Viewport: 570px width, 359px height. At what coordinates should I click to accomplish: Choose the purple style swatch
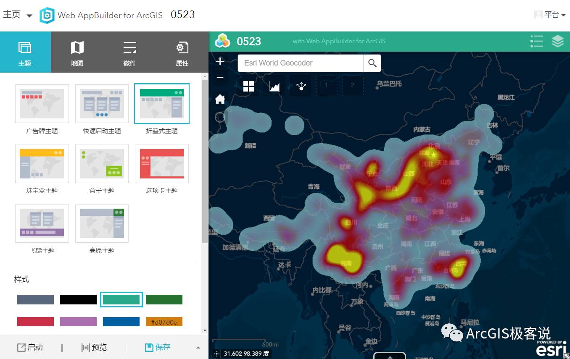coord(78,322)
